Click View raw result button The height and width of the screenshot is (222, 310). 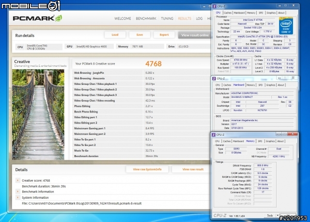tap(191, 169)
